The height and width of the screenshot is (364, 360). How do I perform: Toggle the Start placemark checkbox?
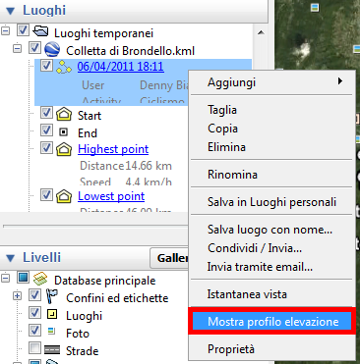[x=46, y=113]
